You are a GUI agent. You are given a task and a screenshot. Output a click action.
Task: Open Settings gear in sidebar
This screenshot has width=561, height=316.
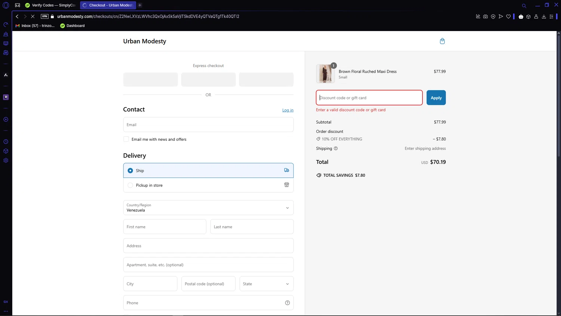click(6, 161)
